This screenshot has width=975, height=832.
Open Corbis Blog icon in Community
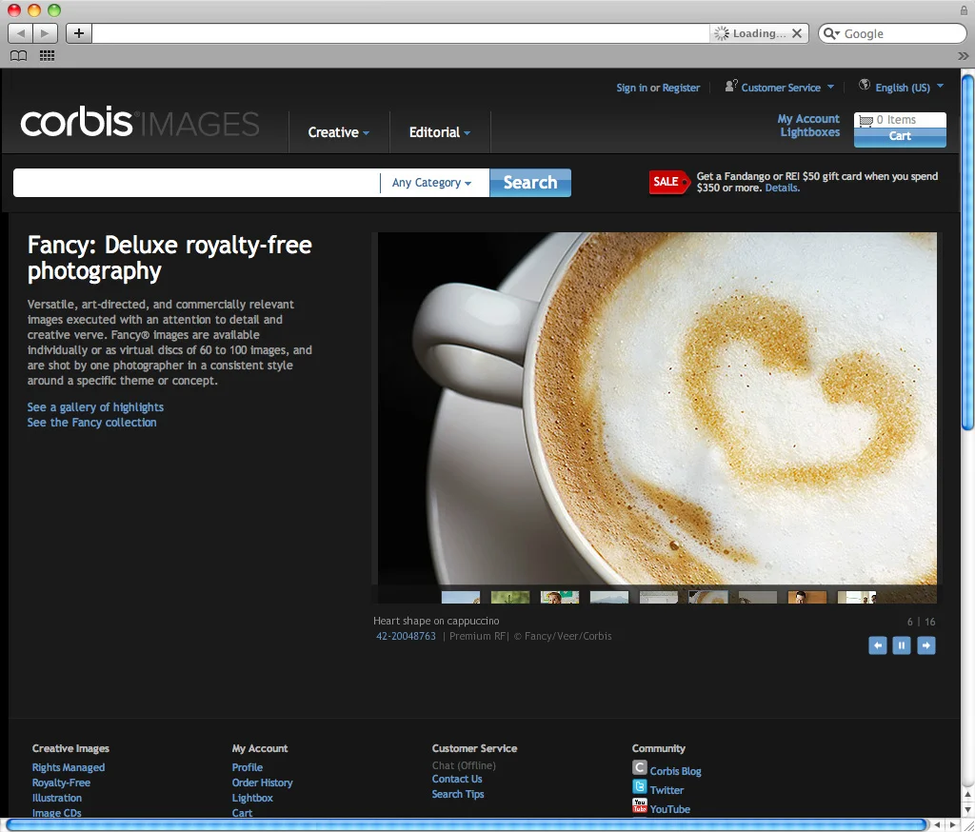click(x=640, y=768)
